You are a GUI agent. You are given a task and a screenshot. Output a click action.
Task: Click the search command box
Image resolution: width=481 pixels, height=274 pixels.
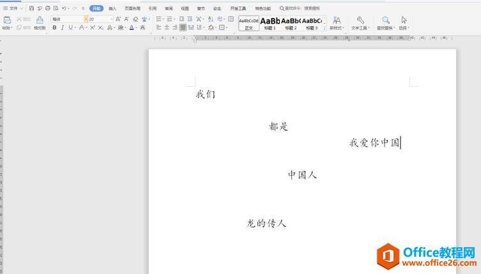(x=300, y=8)
